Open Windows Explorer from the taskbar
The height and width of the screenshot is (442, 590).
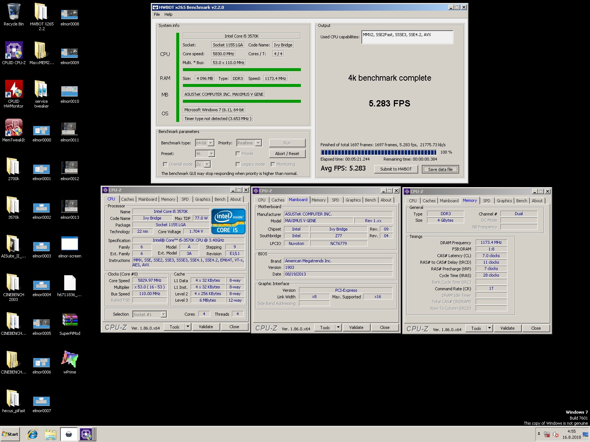[x=50, y=435]
